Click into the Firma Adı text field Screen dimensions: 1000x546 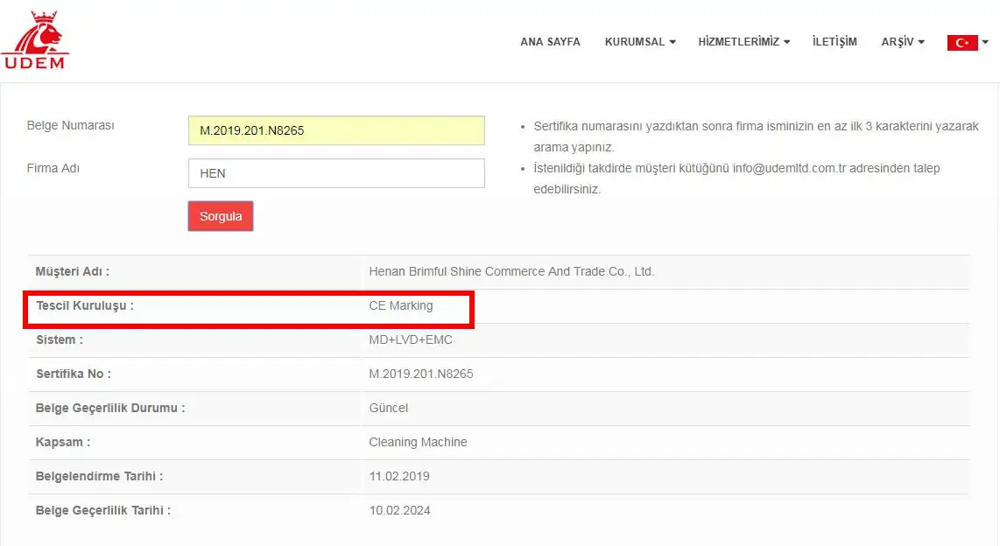click(336, 173)
